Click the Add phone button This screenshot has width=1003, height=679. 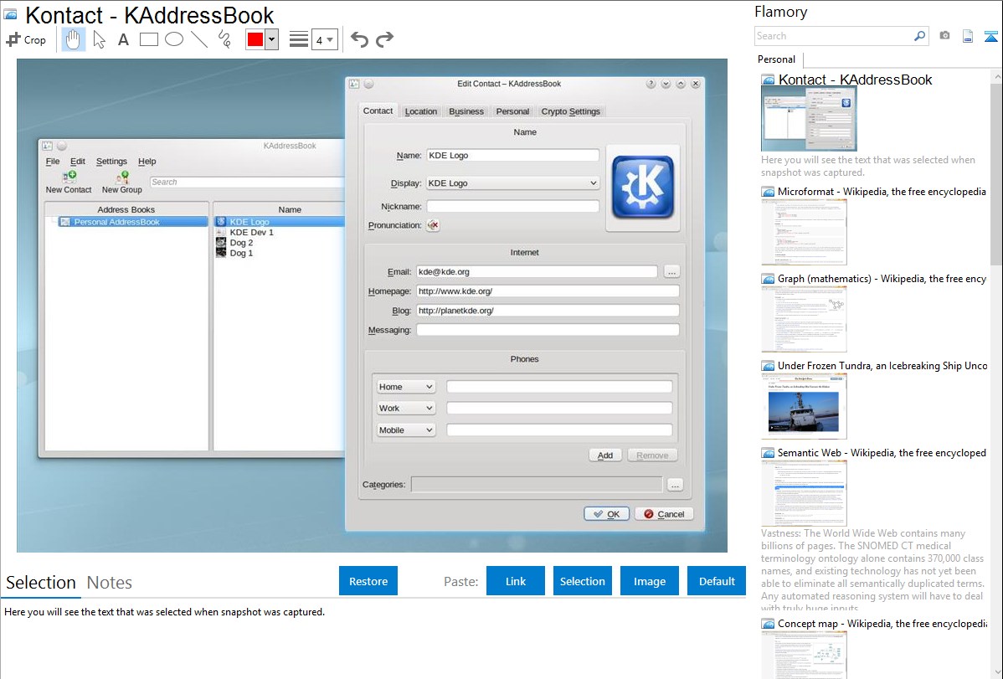point(605,455)
